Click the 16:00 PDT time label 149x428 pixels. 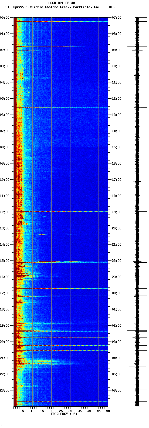(x=5, y=277)
